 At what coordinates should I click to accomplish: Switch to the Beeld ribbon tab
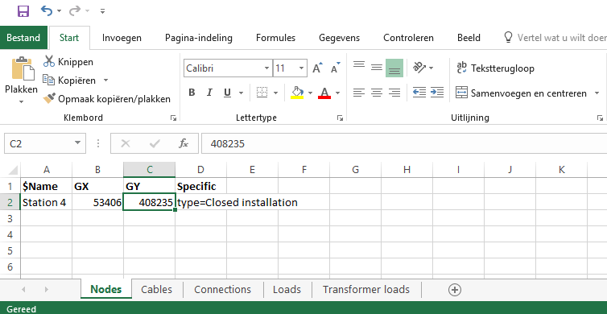coord(469,38)
